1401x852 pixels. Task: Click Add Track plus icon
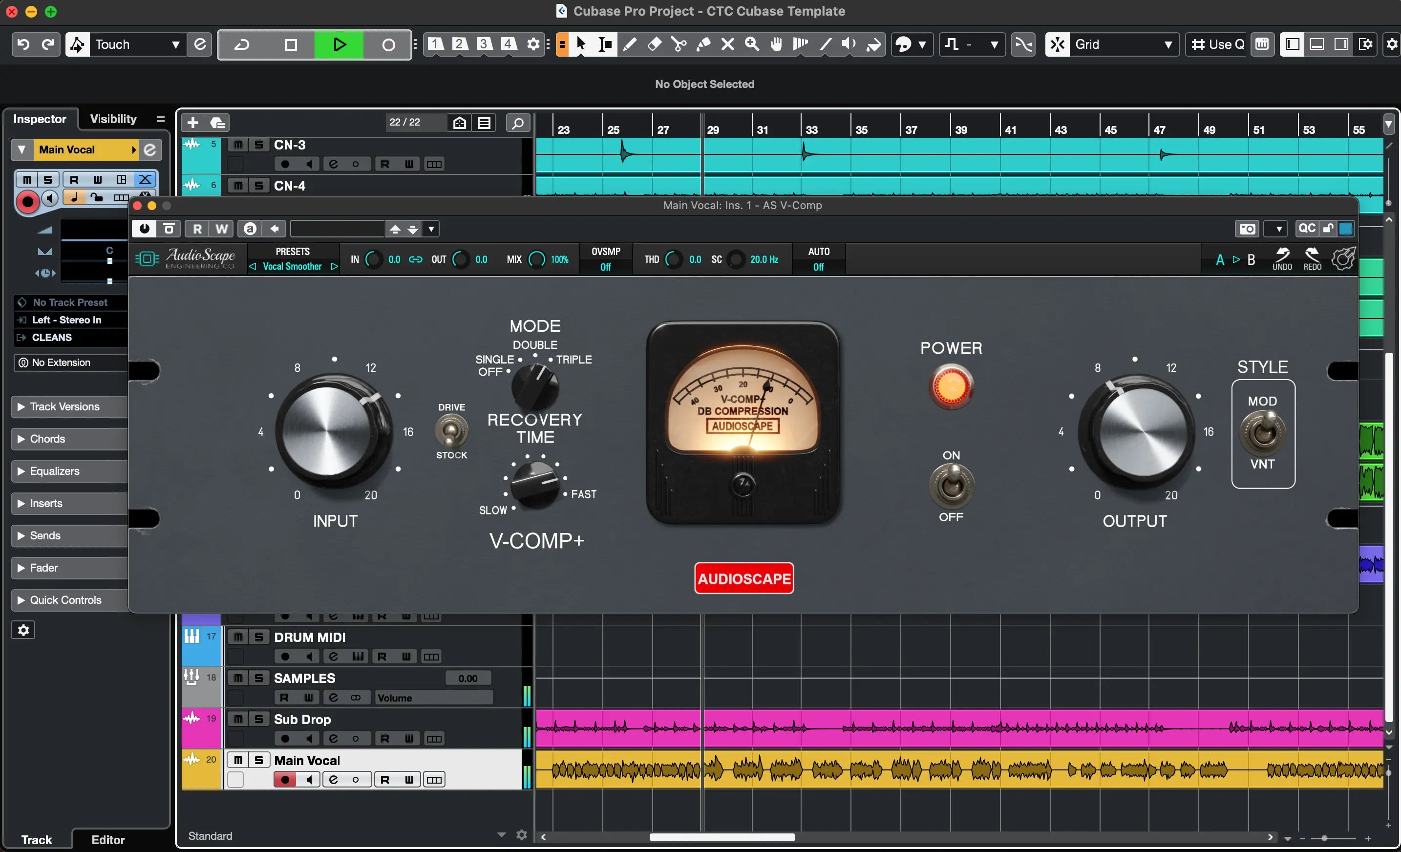click(193, 122)
